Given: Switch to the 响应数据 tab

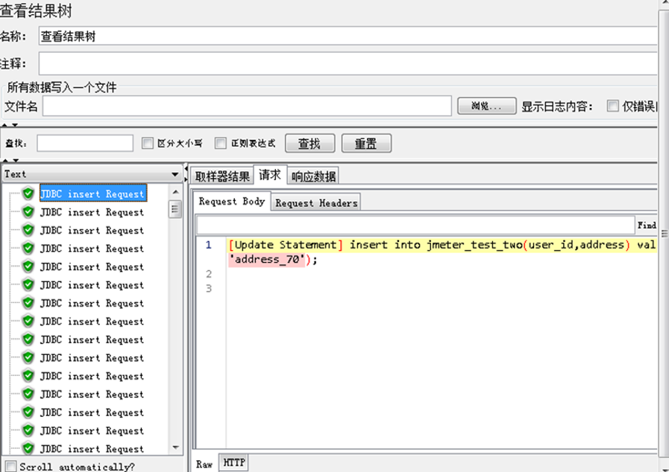Looking at the screenshot, I should coord(313,176).
